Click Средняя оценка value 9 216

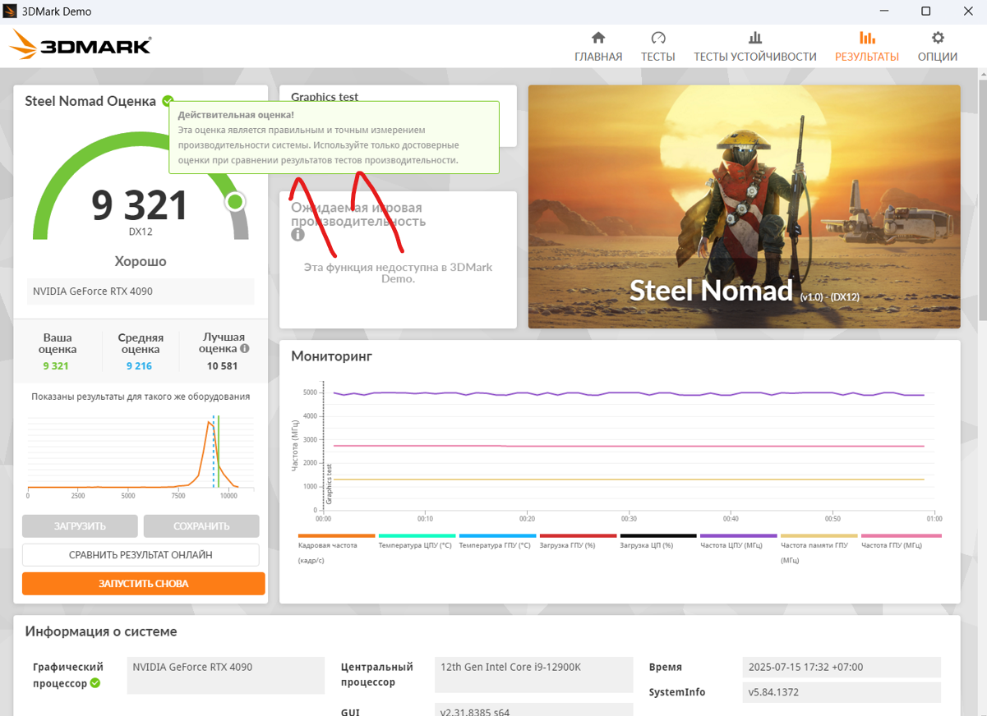click(x=139, y=366)
